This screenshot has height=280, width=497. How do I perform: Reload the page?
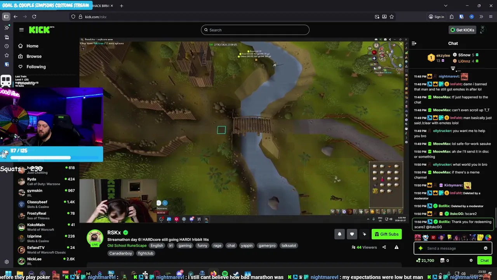pyautogui.click(x=34, y=17)
